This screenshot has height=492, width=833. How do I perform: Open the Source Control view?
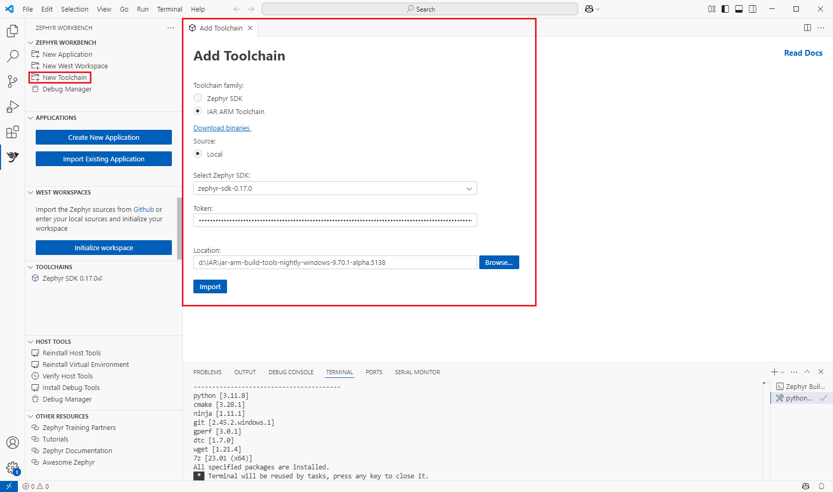pos(13,81)
